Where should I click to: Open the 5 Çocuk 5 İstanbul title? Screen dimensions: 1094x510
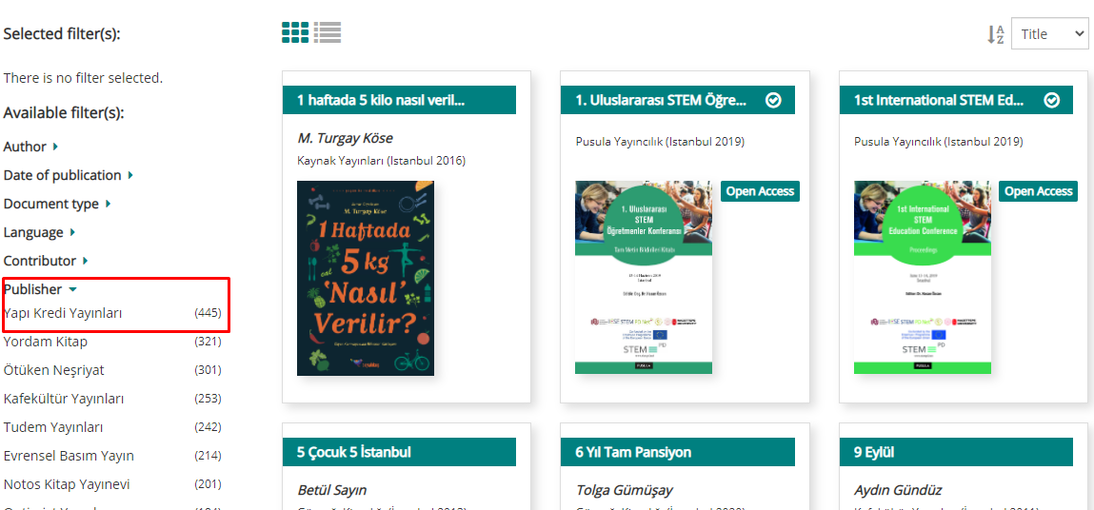pos(354,452)
